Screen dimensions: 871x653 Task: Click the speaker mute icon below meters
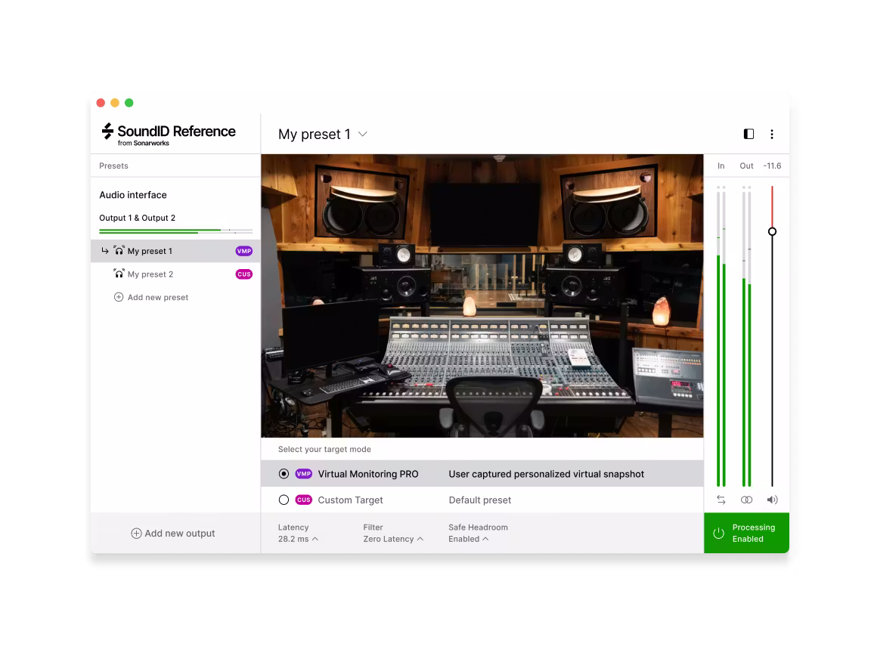(773, 500)
